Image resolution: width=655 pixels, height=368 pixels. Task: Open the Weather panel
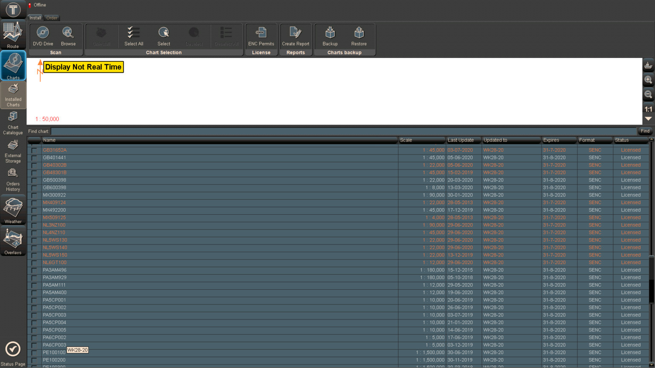(13, 210)
